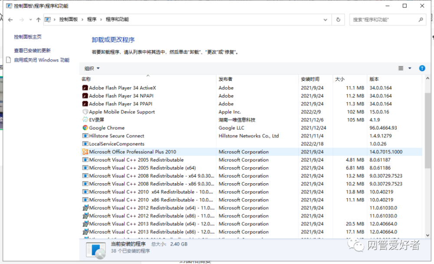Select Visual C++ 2010 x86 Redistributable name
The width and height of the screenshot is (434, 264).
coord(151,200)
